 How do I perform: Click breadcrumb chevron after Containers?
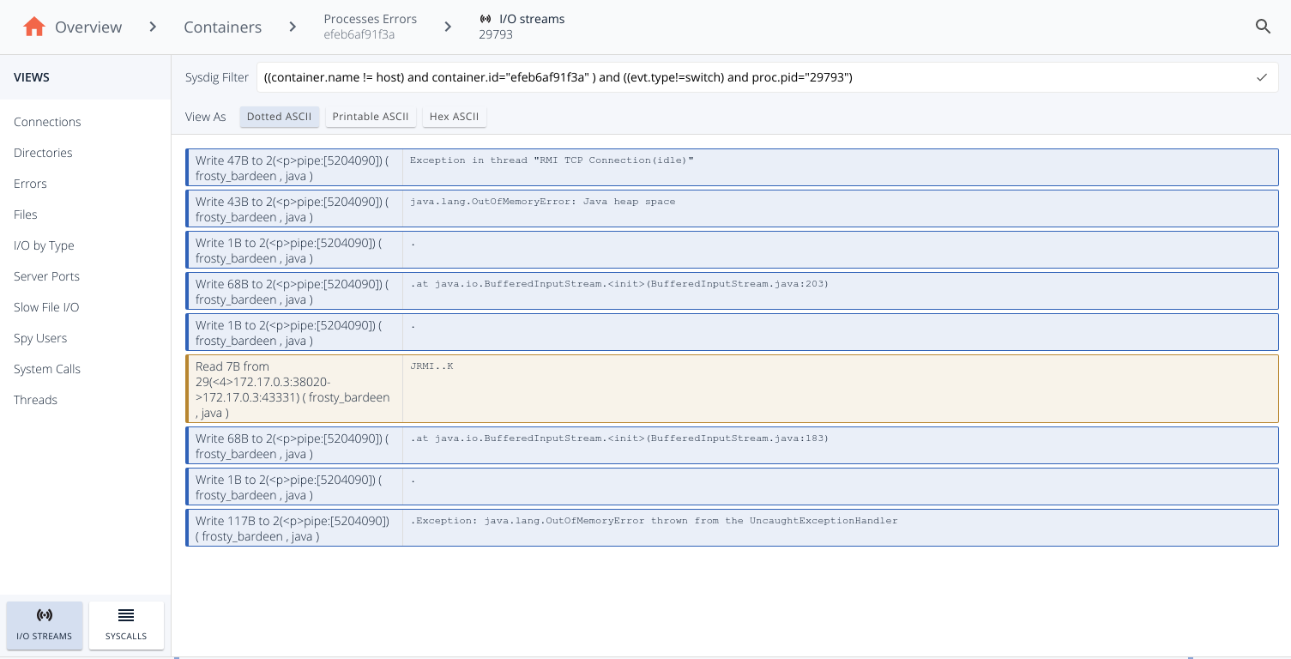293,27
